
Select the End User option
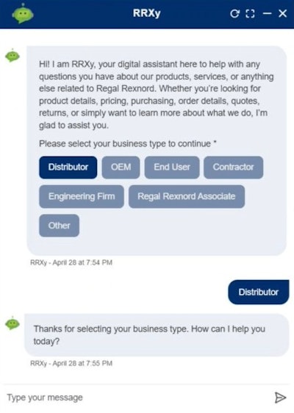click(x=172, y=168)
